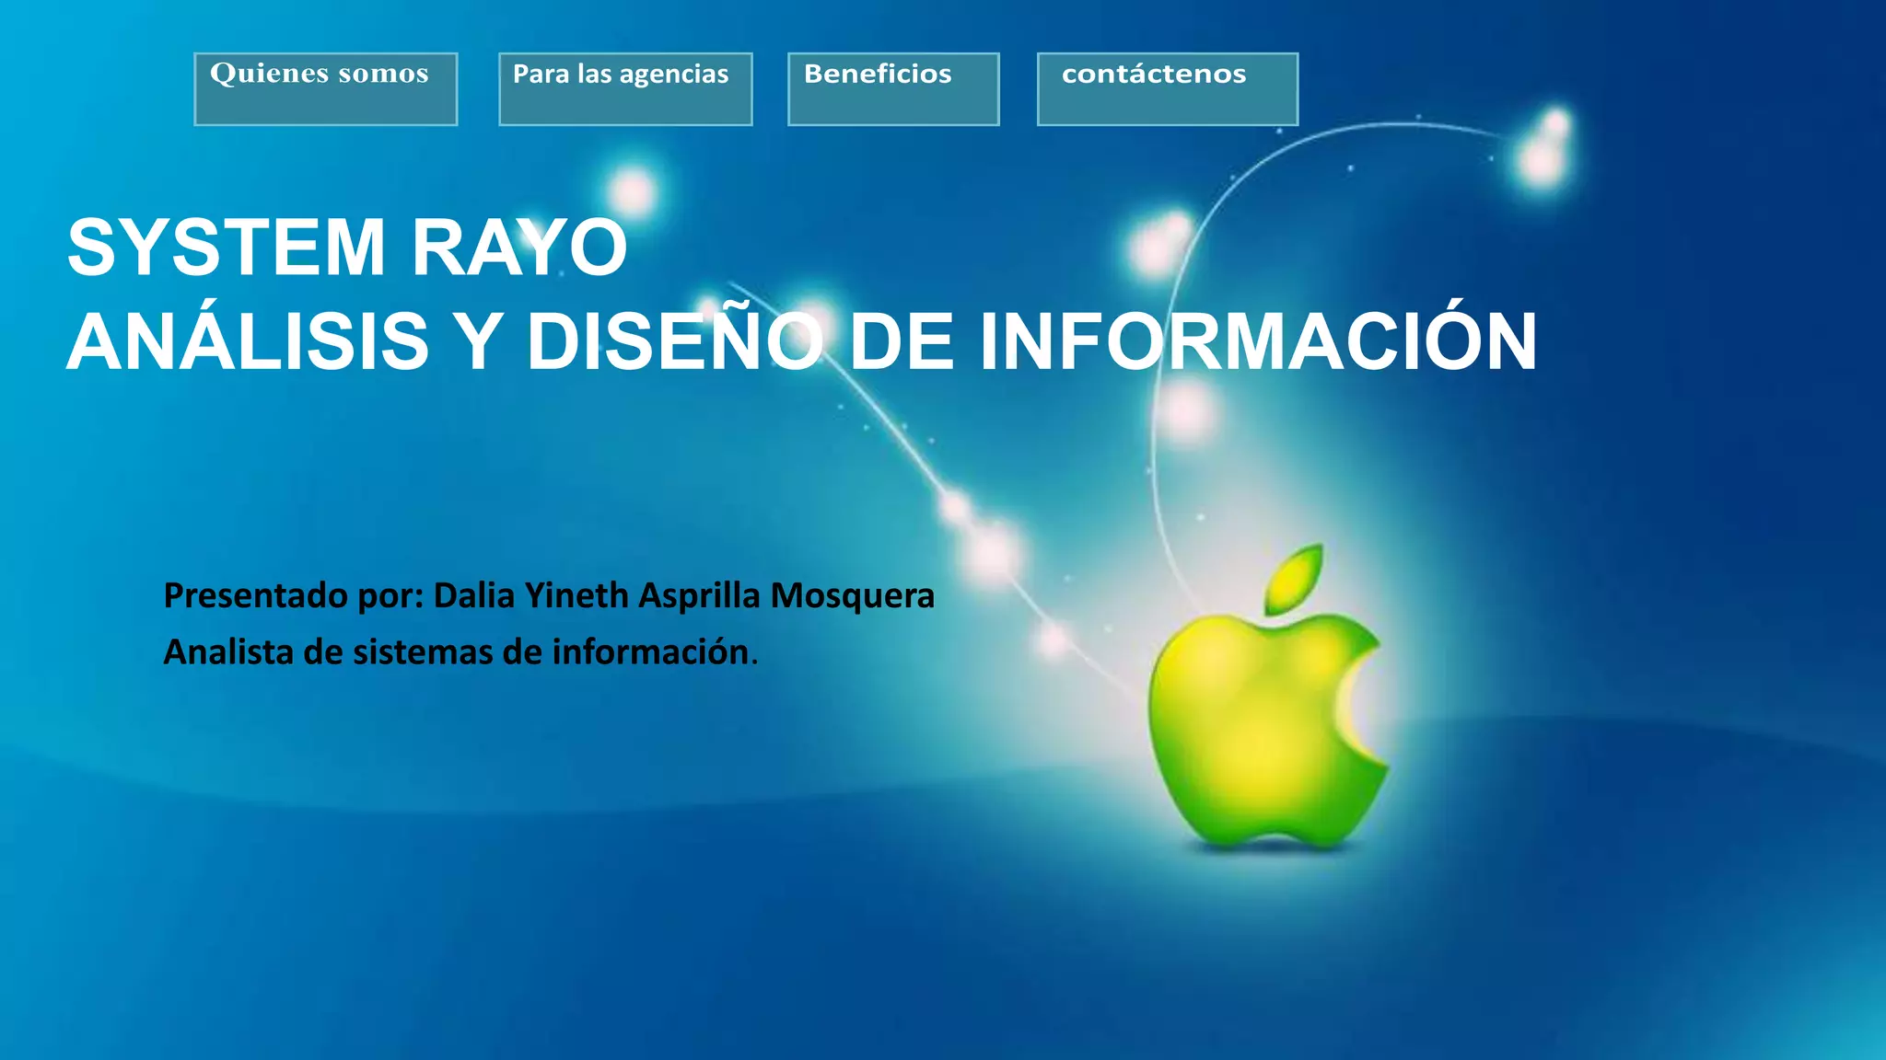The image size is (1886, 1060).
Task: Click the Presentado por label
Action: 293,596
